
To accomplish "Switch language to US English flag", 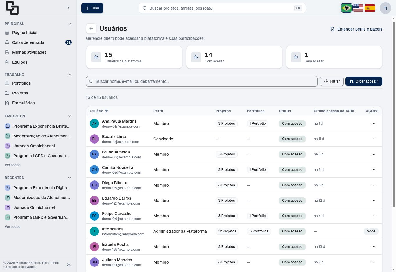I will tap(358, 8).
